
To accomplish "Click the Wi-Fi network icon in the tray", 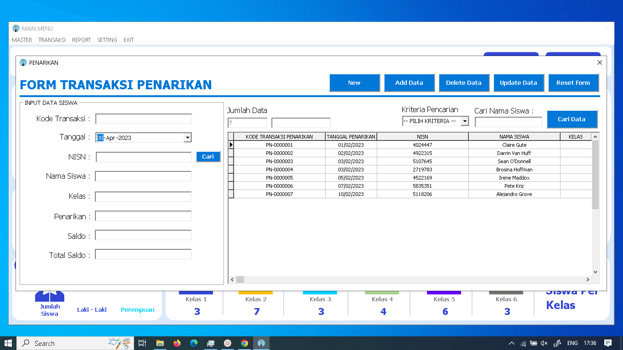I will [x=523, y=343].
